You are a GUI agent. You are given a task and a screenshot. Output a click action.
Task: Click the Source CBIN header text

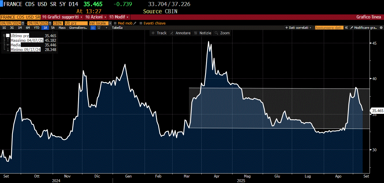pos(160,11)
